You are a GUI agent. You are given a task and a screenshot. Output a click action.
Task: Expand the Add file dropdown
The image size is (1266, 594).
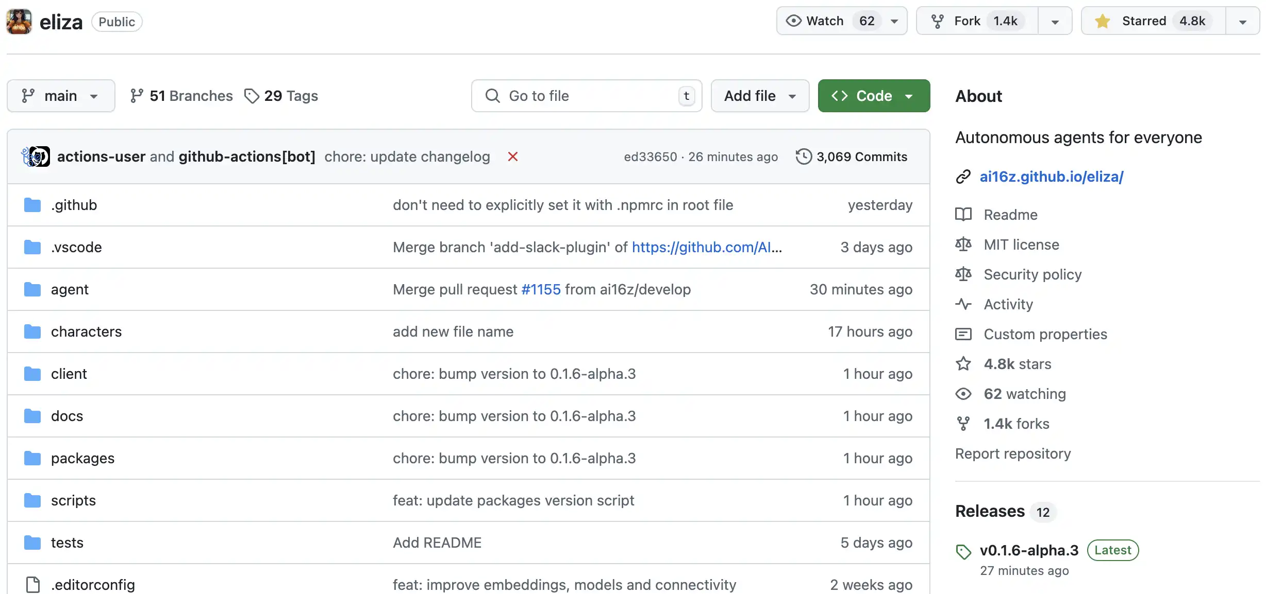click(760, 96)
